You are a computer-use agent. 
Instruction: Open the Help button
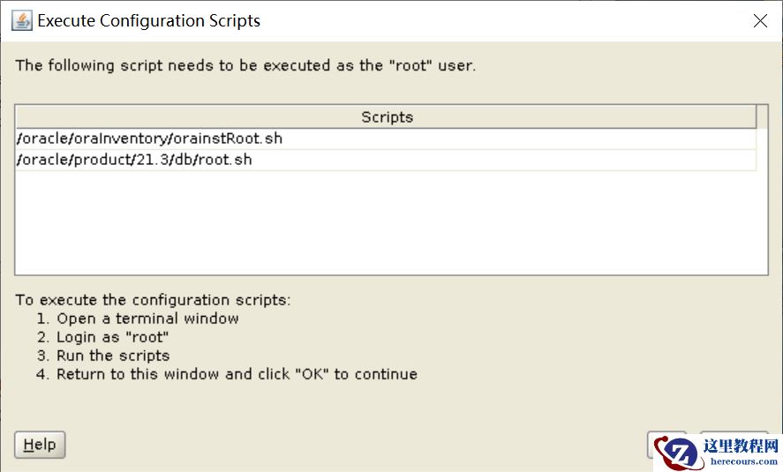(40, 445)
